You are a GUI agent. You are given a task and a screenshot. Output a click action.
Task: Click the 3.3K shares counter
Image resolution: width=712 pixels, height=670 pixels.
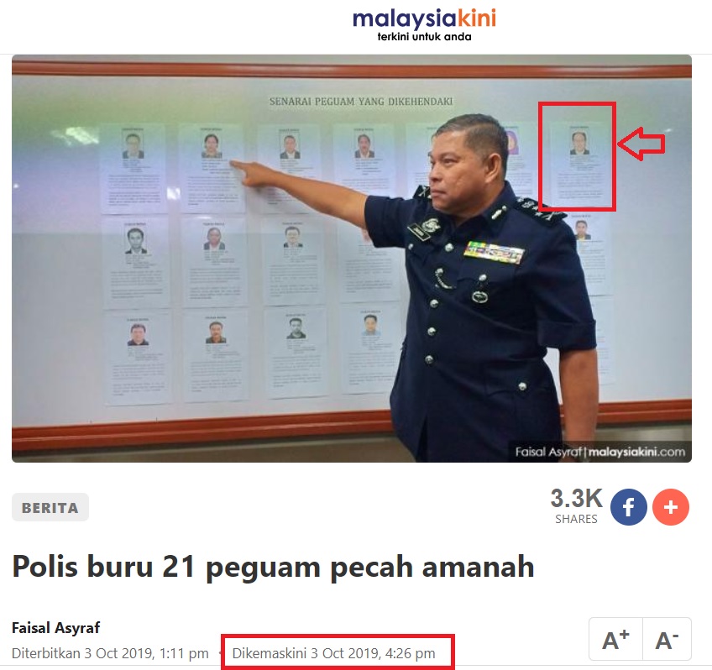pyautogui.click(x=576, y=506)
